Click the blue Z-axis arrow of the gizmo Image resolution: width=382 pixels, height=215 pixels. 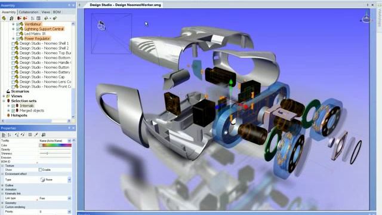tap(218, 106)
